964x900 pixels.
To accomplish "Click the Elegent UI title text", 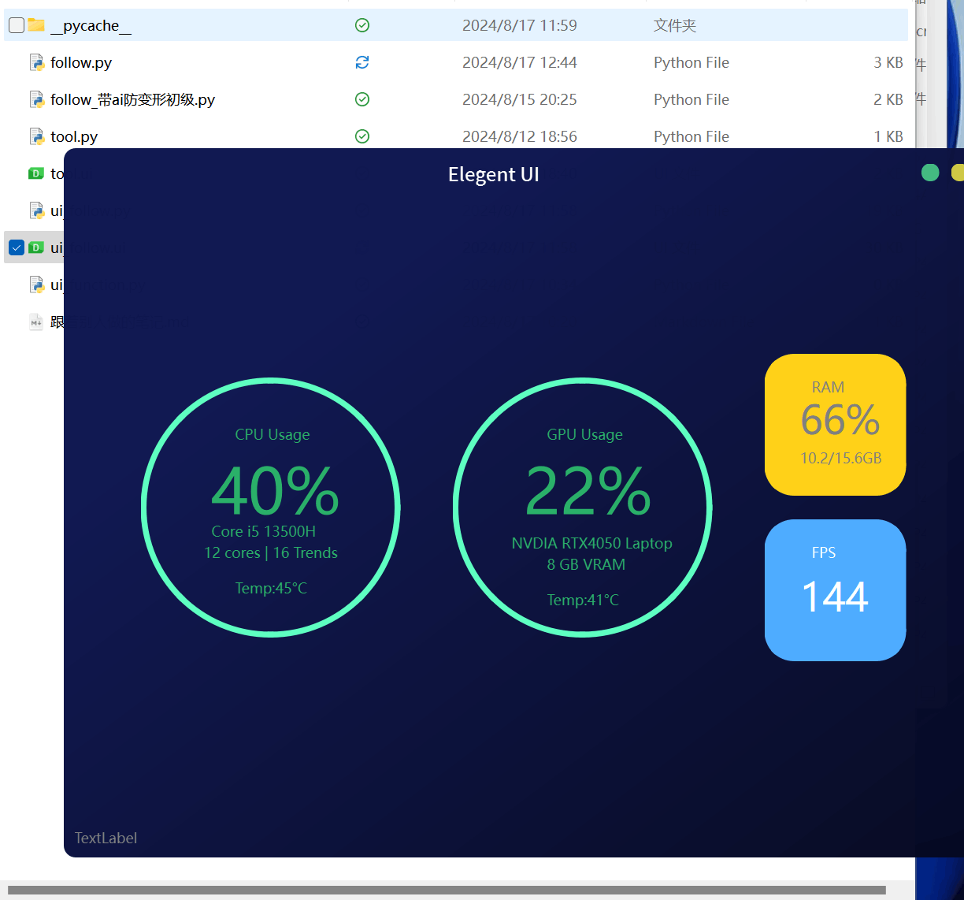I will [x=494, y=174].
